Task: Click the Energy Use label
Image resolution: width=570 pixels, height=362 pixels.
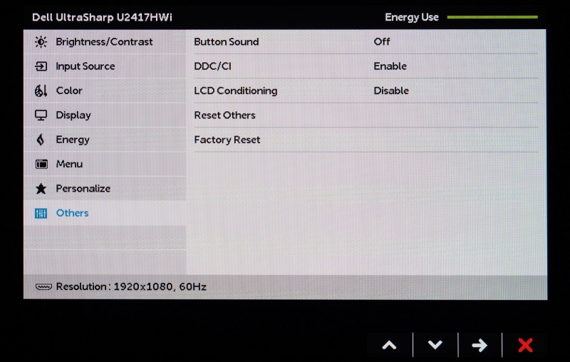Action: pyautogui.click(x=412, y=17)
